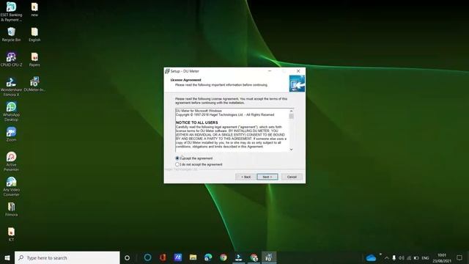
Task: Close the DU Meter setup window
Action: 298,71
